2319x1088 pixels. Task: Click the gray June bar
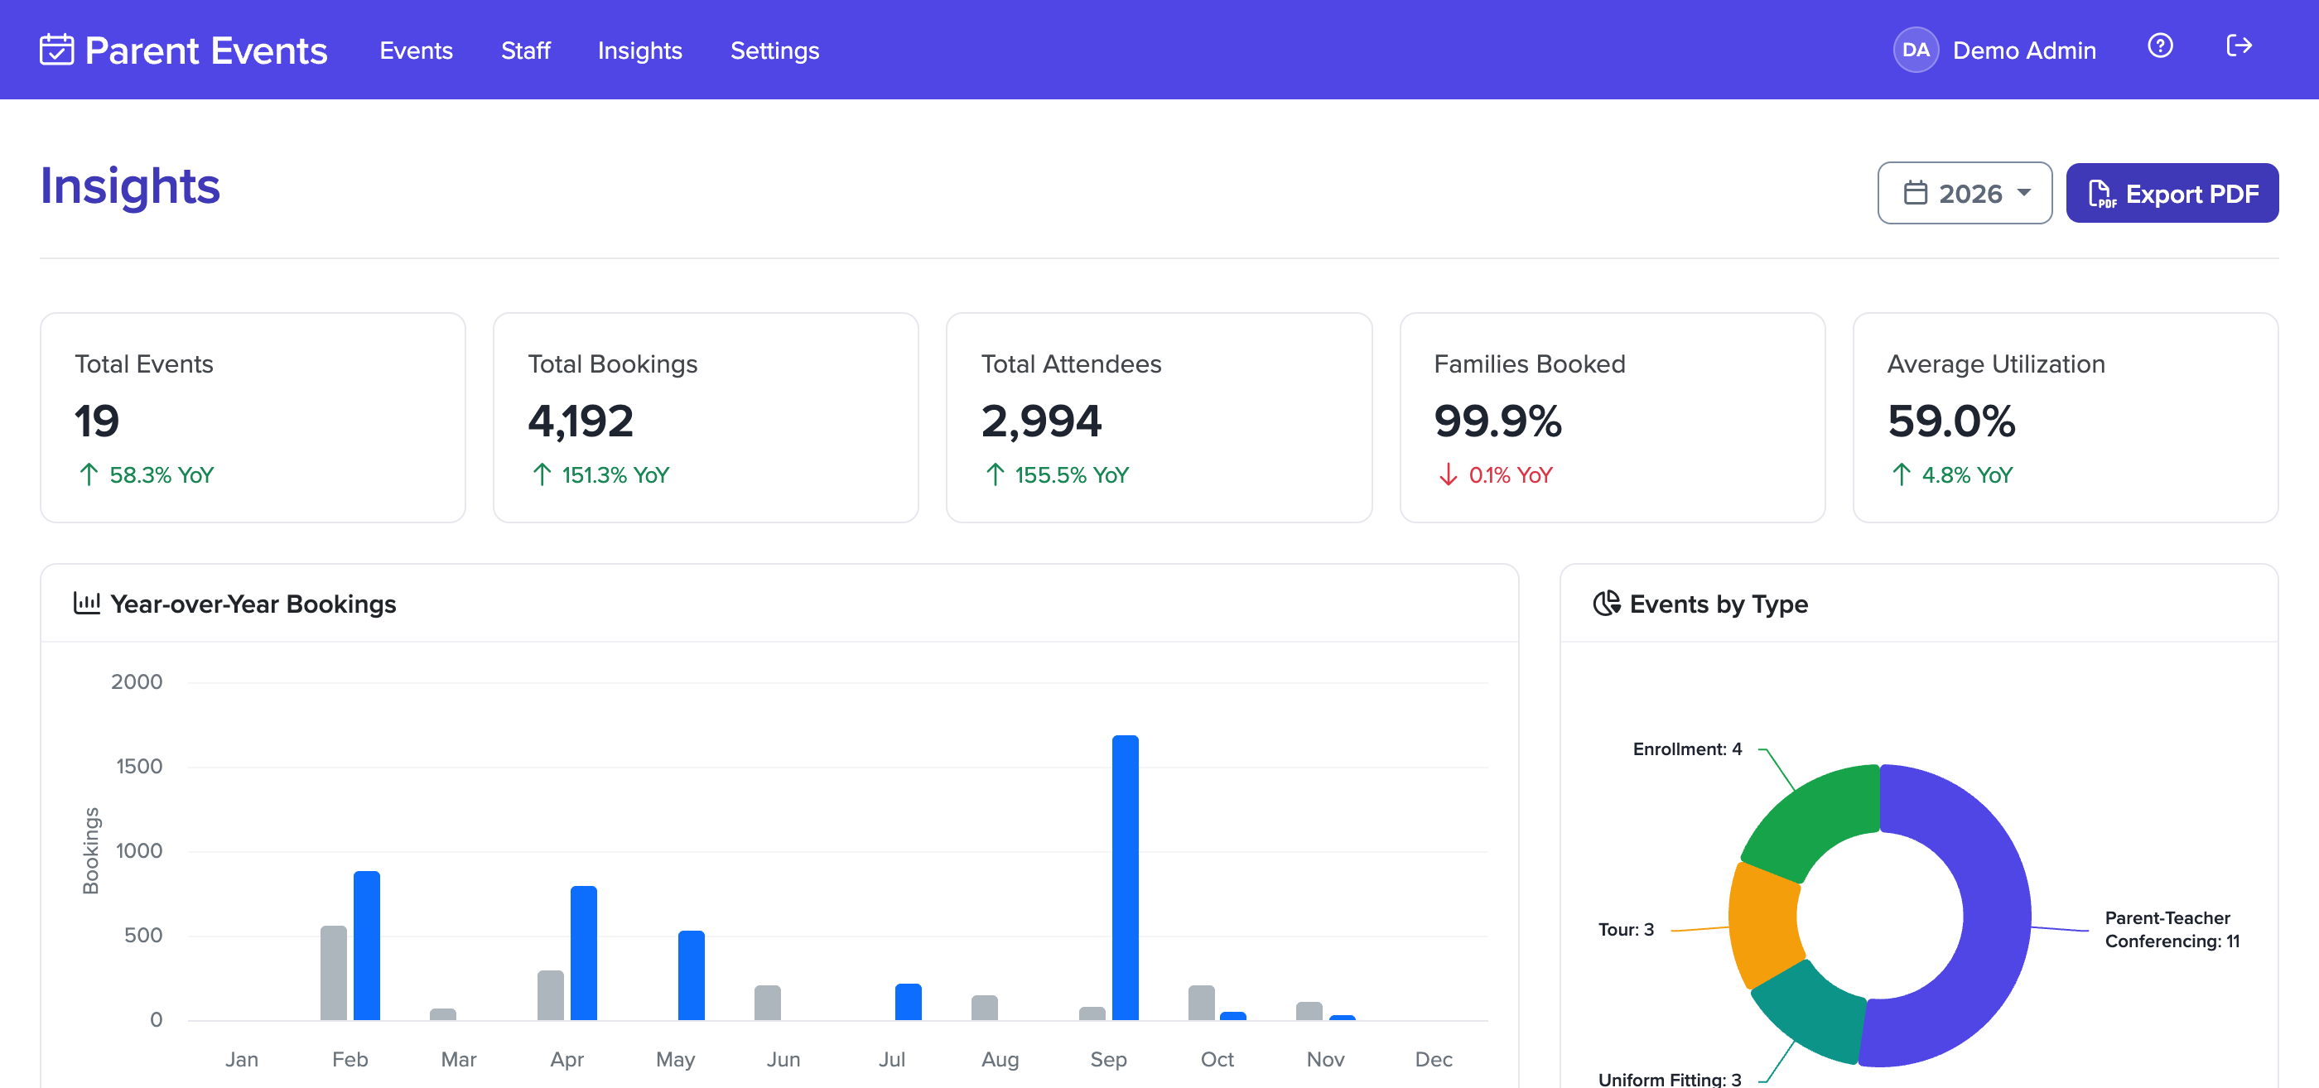point(768,1003)
